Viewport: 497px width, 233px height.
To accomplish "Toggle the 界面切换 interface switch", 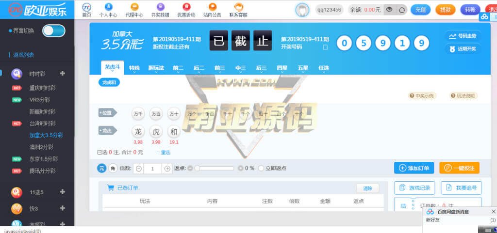I will [x=53, y=31].
